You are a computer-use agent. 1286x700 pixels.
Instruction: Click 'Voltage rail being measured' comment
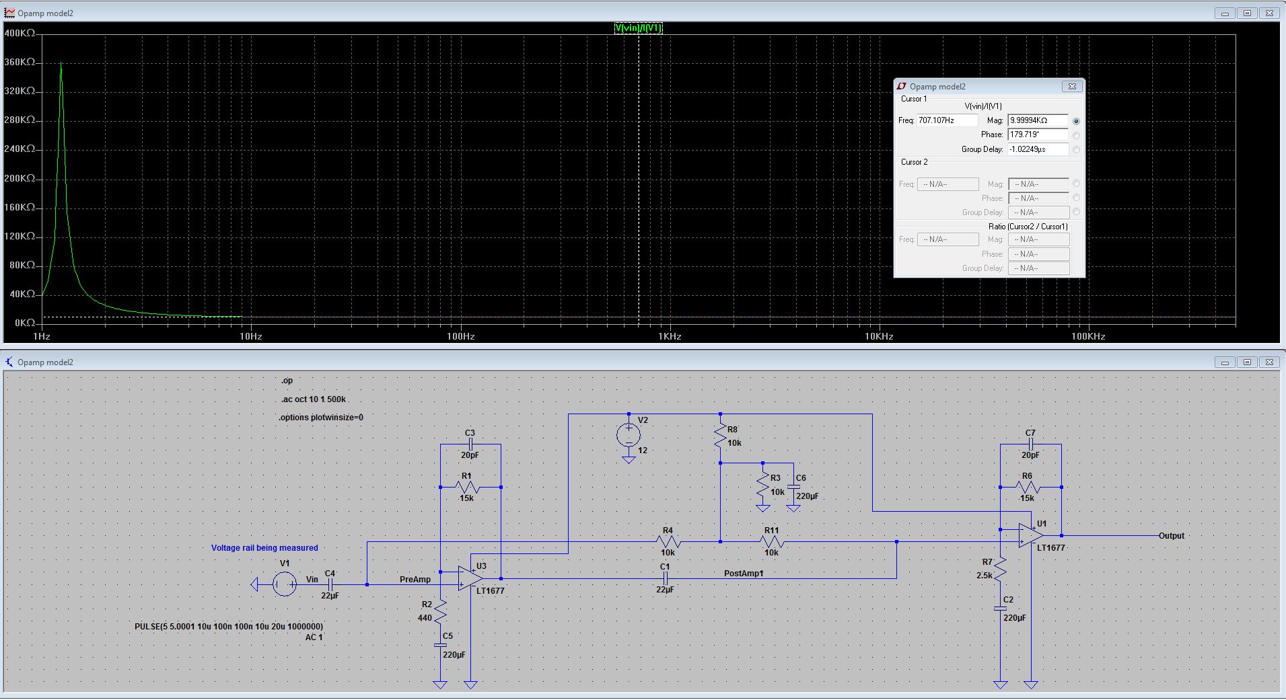[x=264, y=548]
